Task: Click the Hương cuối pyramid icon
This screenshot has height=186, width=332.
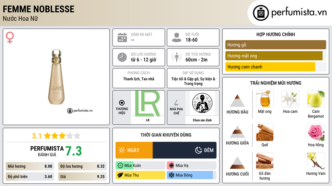Action: pyautogui.click(x=237, y=163)
